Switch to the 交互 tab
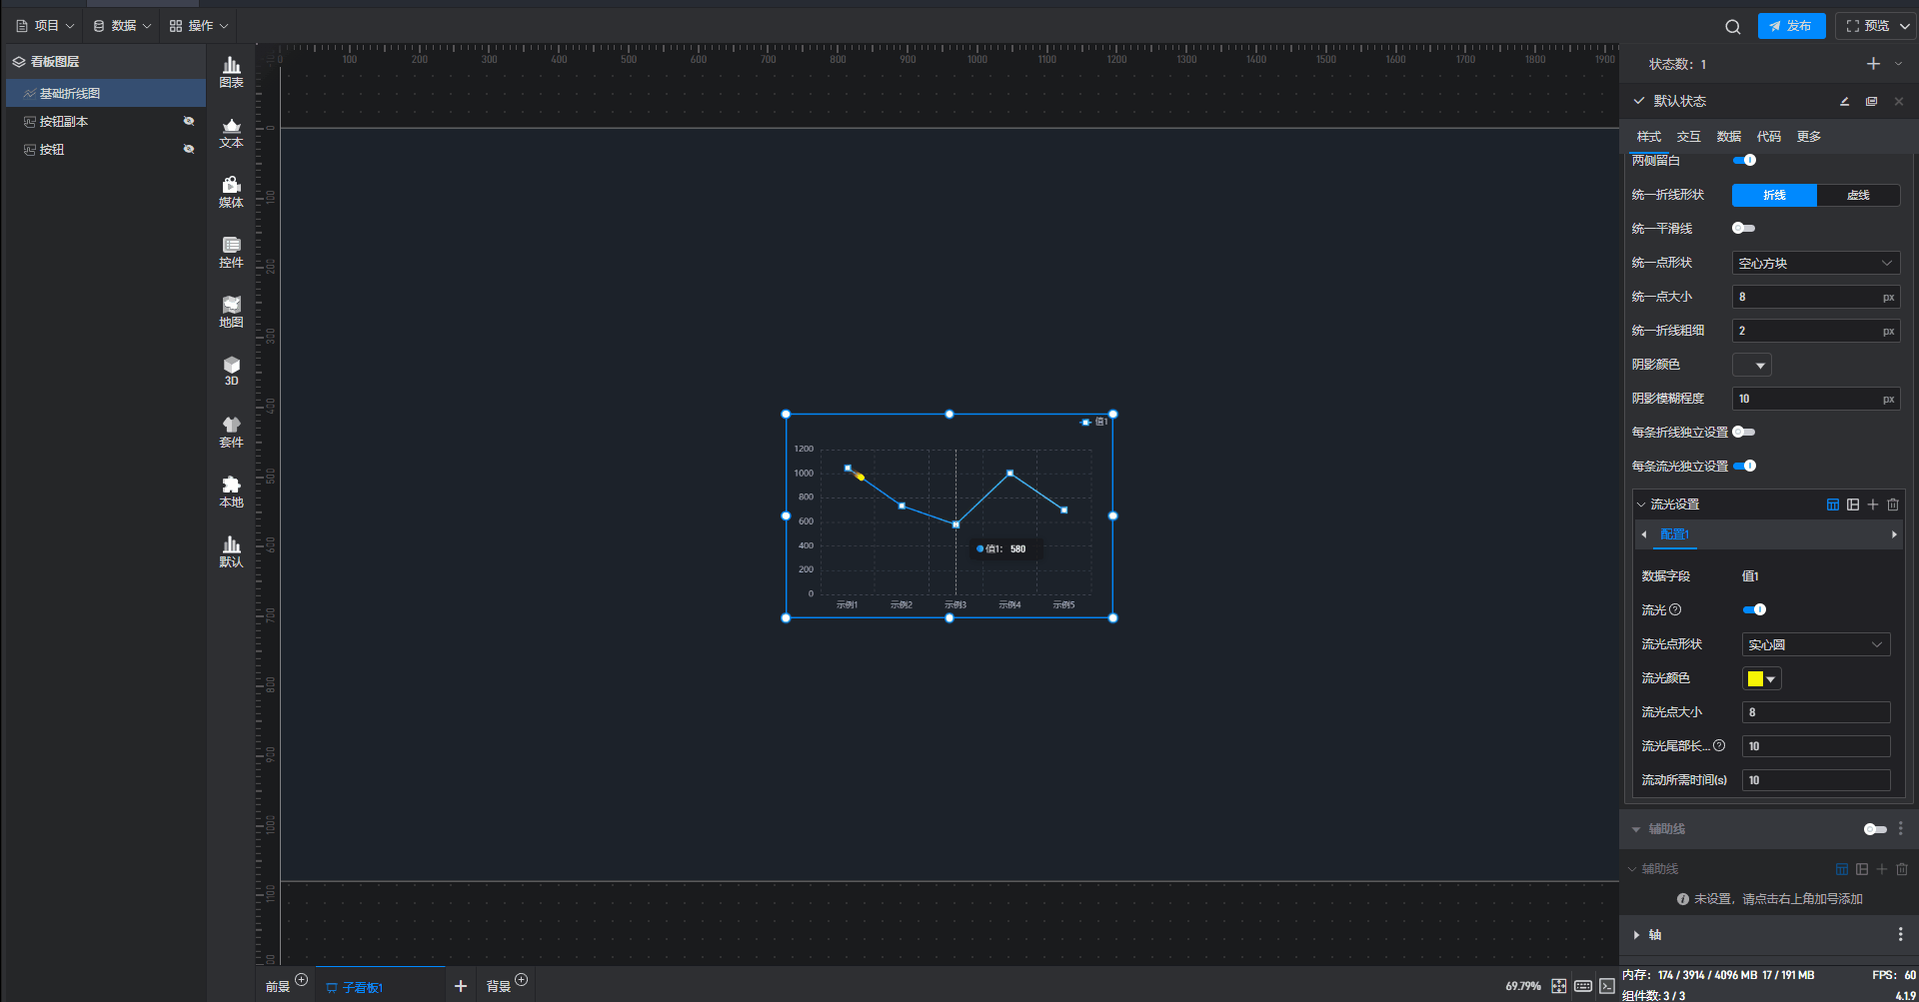The height and width of the screenshot is (1002, 1919). (x=1688, y=137)
